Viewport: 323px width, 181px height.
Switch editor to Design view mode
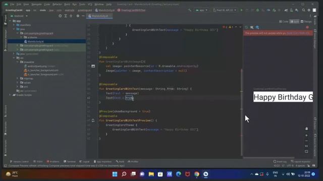click(306, 22)
